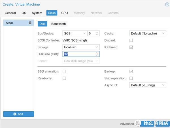Toggle the SSD emulation checkbox
This screenshot has width=170, height=128.
(x=64, y=71)
